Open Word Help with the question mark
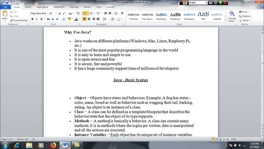The width and height of the screenshot is (264, 149). (262, 7)
